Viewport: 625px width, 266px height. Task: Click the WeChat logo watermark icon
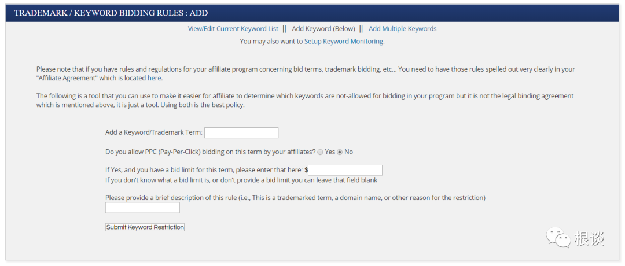558,238
